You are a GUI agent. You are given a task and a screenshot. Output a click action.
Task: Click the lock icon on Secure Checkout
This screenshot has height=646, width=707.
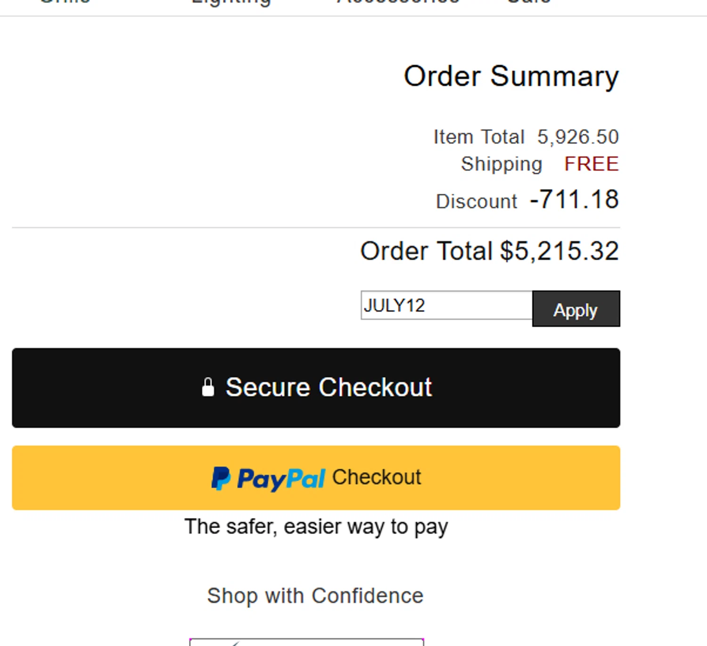click(x=208, y=388)
